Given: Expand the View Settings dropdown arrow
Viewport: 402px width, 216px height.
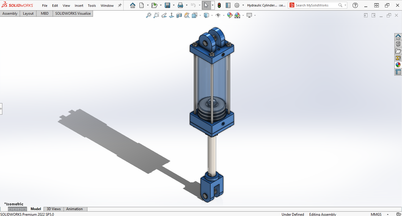Looking at the screenshot, I should click(255, 15).
